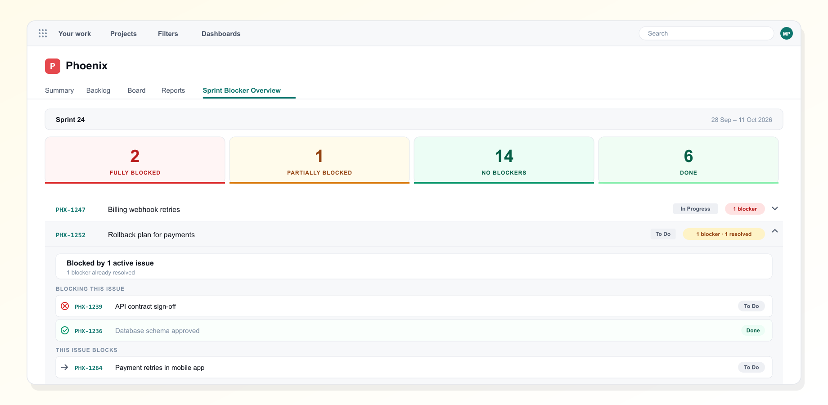Screen dimensions: 828x405
Task: Click the 1 blocker · 1 resolved badge
Action: coord(724,234)
